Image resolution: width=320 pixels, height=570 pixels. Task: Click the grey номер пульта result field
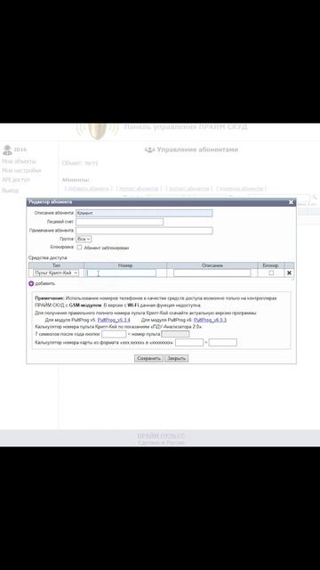click(x=175, y=334)
